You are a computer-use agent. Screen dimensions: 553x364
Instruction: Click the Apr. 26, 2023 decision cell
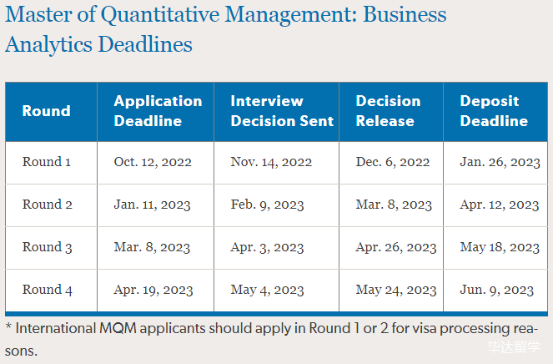[x=396, y=247]
